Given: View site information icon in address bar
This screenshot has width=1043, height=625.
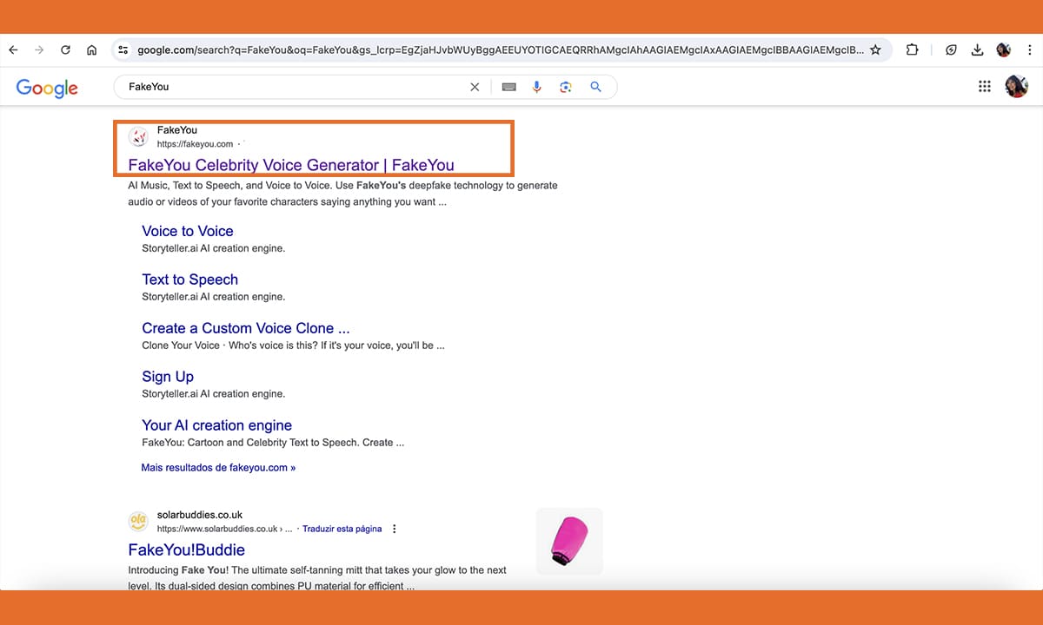Looking at the screenshot, I should tap(123, 50).
